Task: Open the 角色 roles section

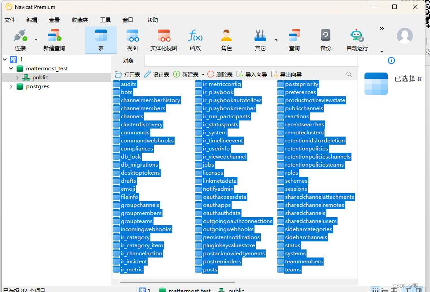Action: [x=227, y=40]
